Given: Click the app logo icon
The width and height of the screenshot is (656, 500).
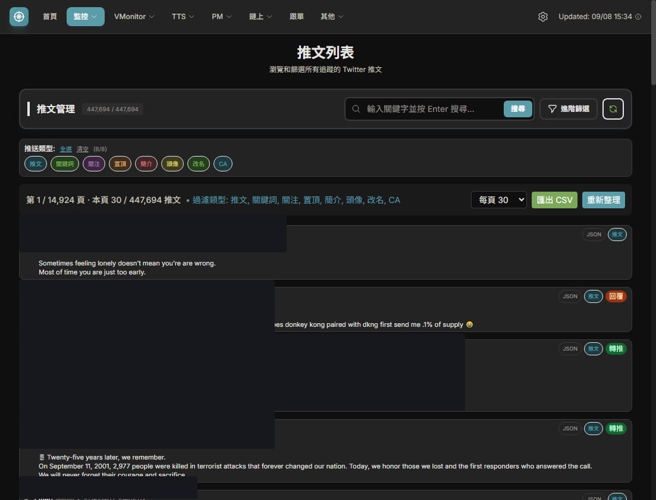Looking at the screenshot, I should [x=19, y=17].
